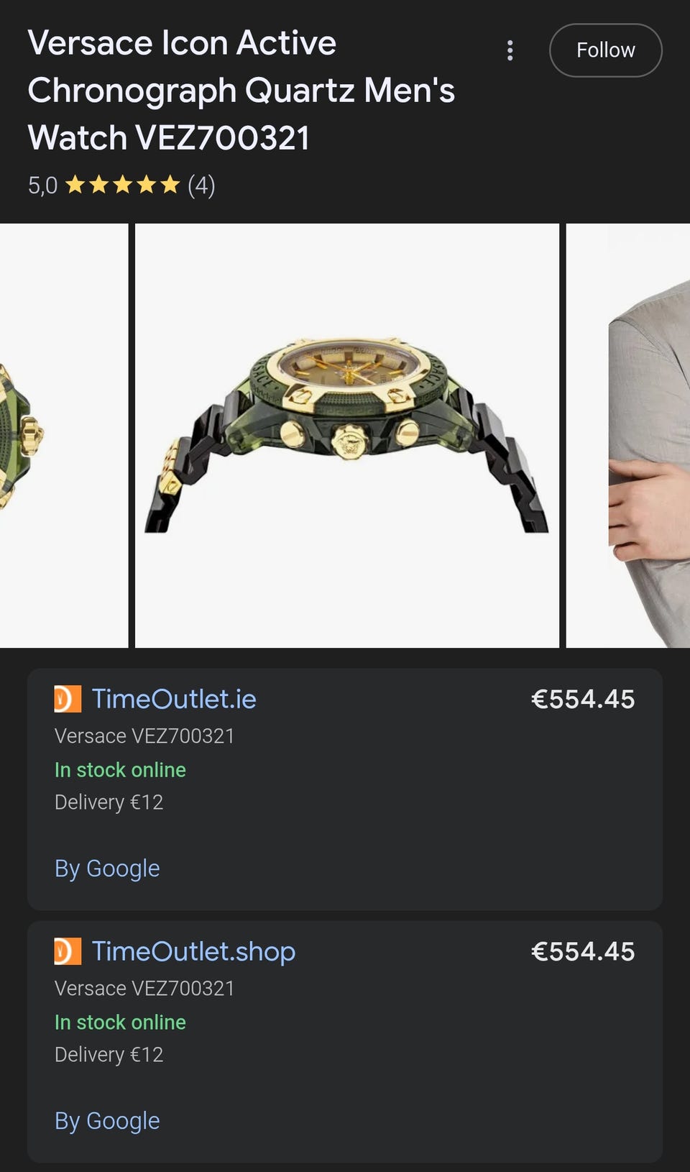Open the (4) reviews count
The height and width of the screenshot is (1172, 690).
(x=201, y=186)
